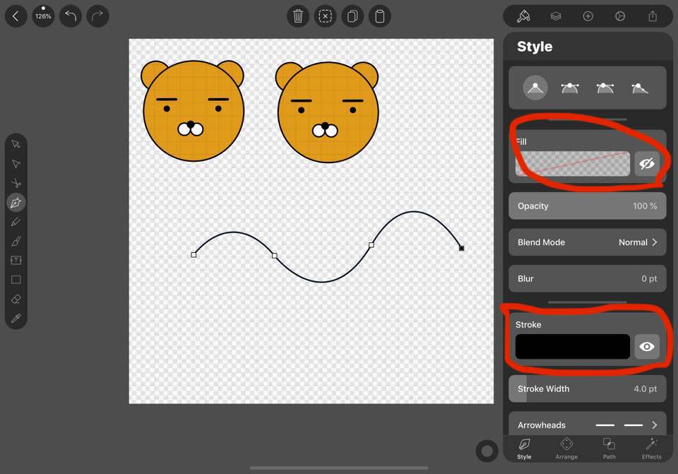
Task: Expand the Arrowheads options
Action: (x=587, y=425)
